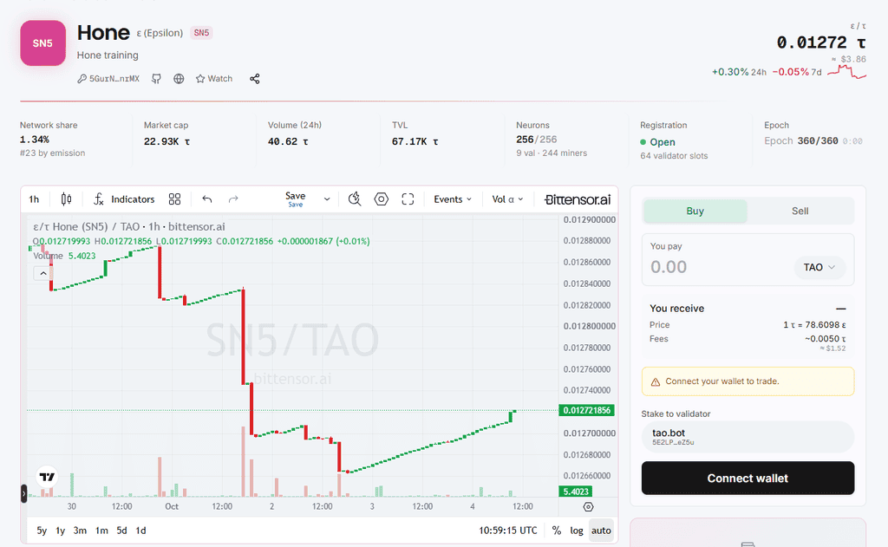Viewport: 888px width, 547px height.
Task: Toggle auto scale on chart
Action: (x=601, y=531)
